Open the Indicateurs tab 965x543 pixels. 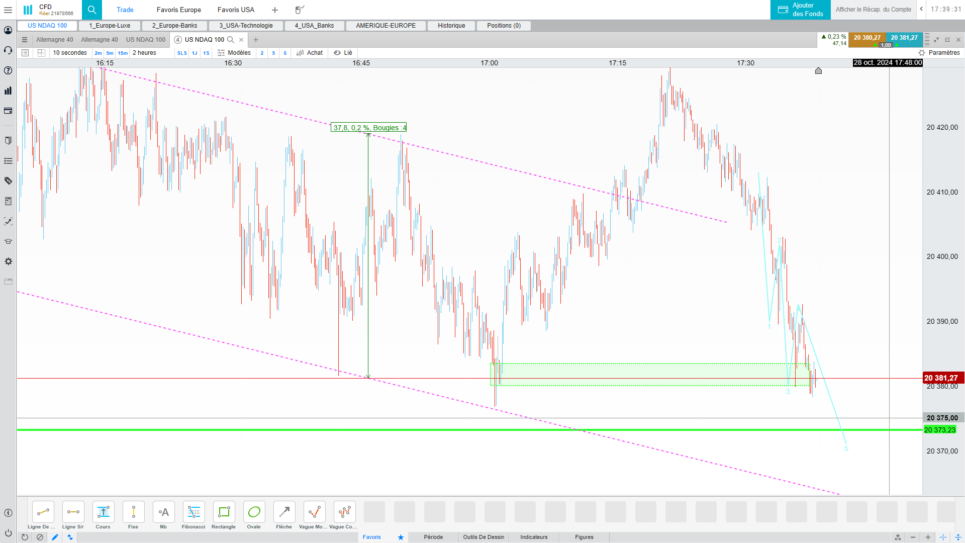coord(534,537)
